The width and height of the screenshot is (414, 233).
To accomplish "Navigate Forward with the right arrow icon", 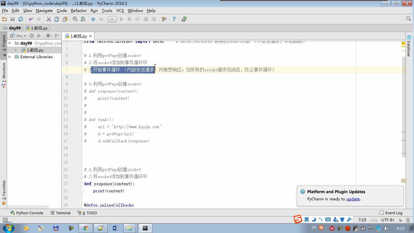I will [x=101, y=19].
